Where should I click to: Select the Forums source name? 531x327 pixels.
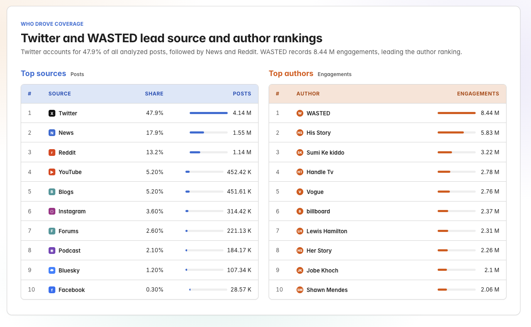click(x=68, y=231)
